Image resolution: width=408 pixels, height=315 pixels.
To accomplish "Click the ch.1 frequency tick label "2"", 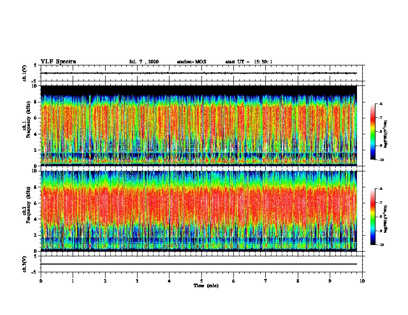I will click(x=36, y=150).
